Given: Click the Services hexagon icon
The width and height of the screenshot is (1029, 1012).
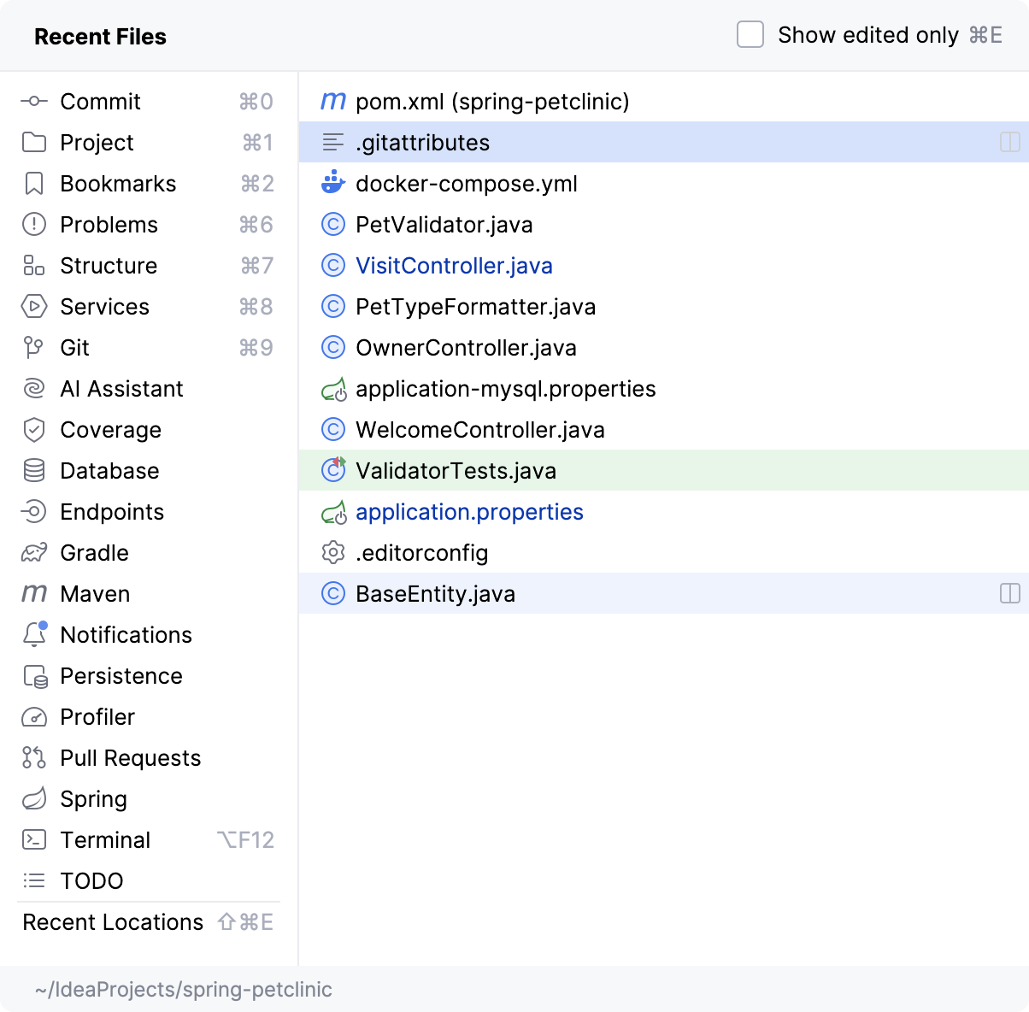Looking at the screenshot, I should [34, 307].
